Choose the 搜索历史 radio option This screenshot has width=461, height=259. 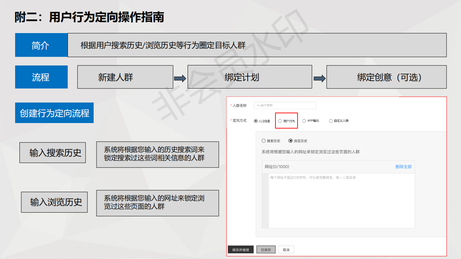[x=264, y=141]
